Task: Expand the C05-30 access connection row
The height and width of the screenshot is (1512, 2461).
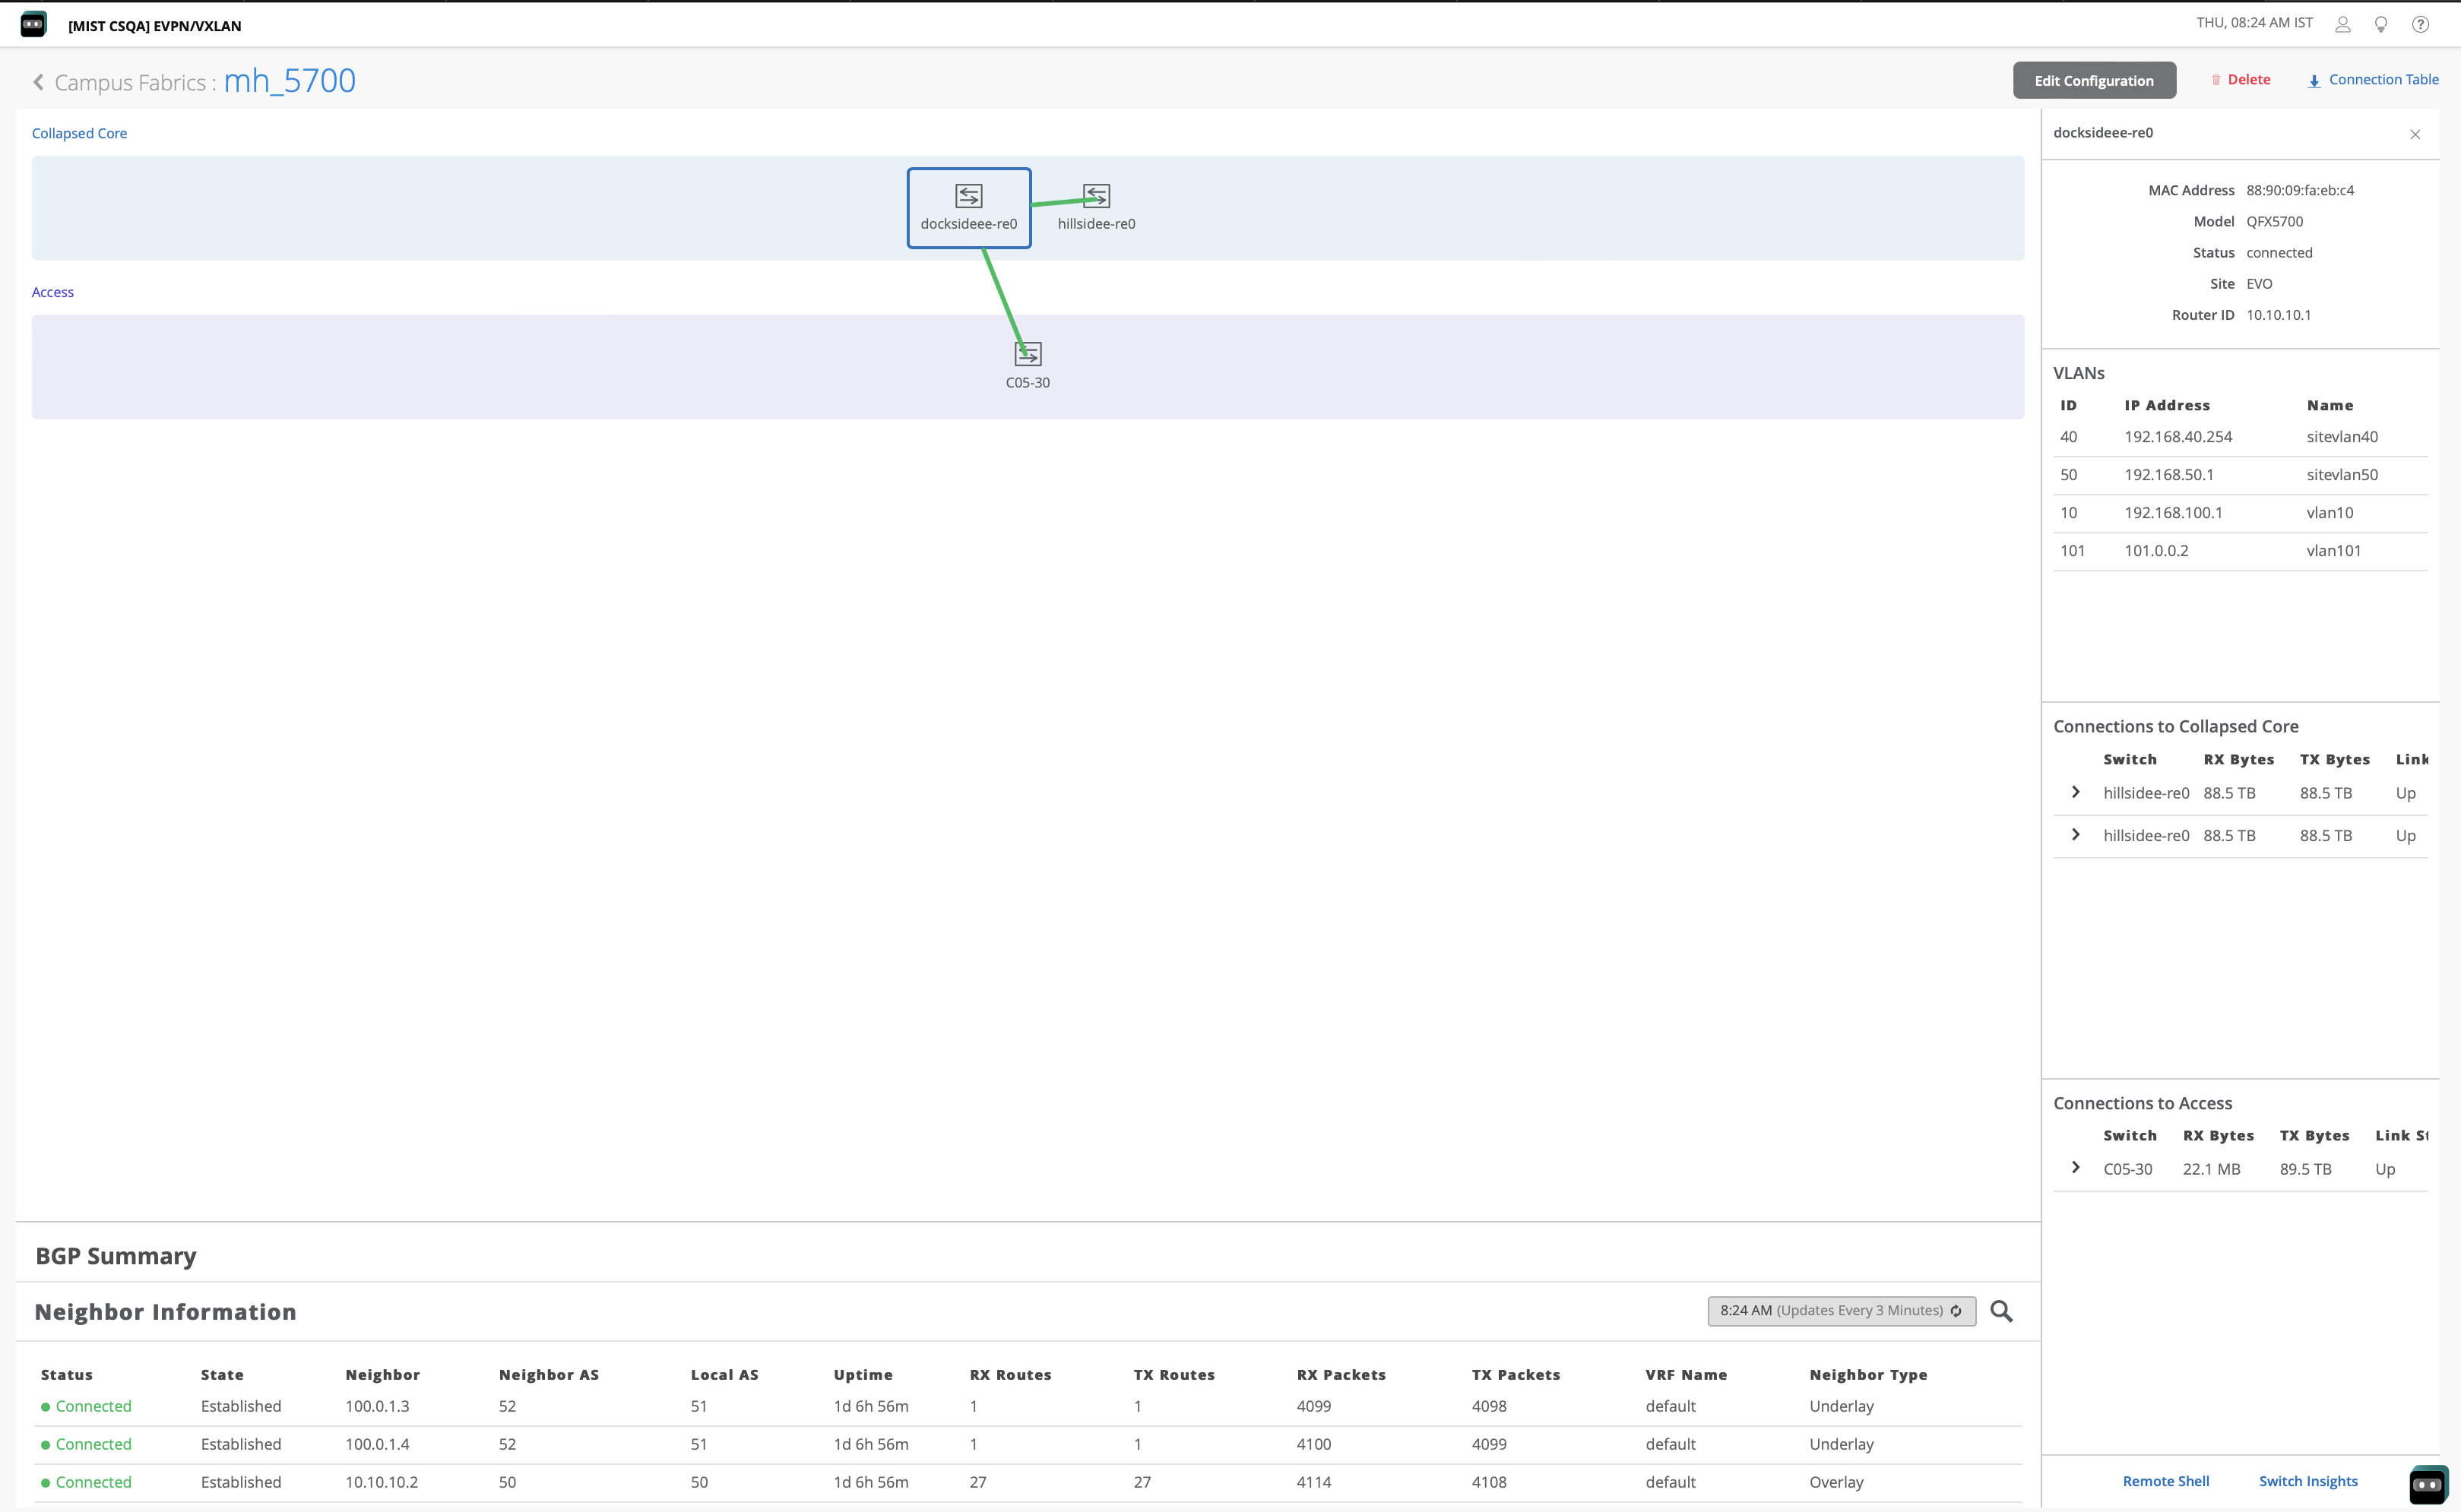Action: 2076,1168
